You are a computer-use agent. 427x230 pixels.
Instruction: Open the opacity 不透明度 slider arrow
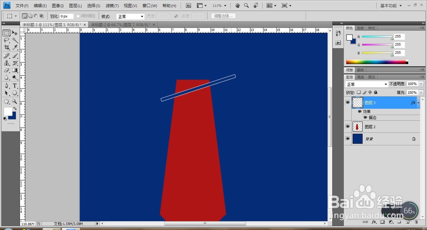421,84
